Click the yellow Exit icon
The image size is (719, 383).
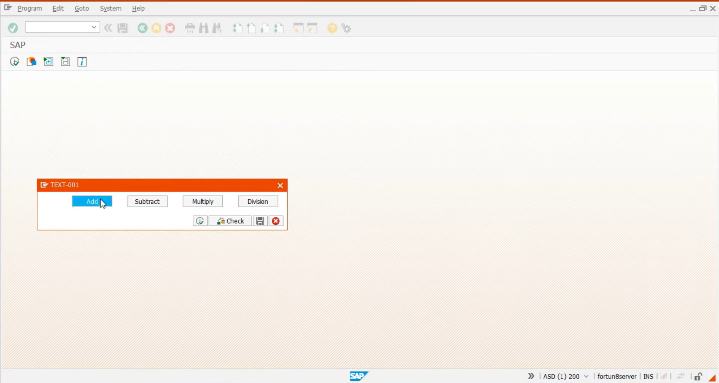click(x=156, y=28)
